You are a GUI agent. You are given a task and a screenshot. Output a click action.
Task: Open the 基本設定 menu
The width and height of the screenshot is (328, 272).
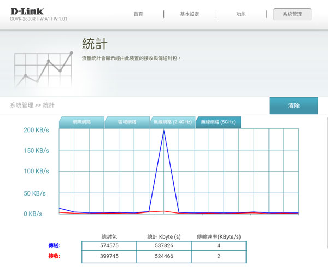(190, 14)
